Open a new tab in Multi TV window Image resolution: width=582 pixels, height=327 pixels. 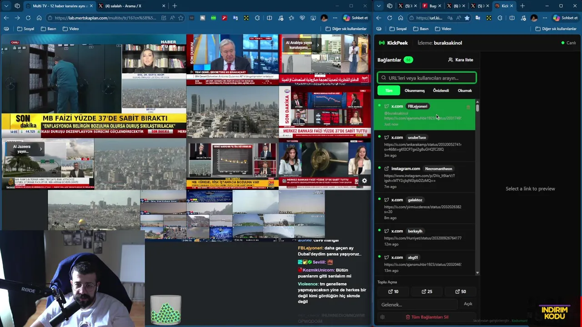point(174,6)
